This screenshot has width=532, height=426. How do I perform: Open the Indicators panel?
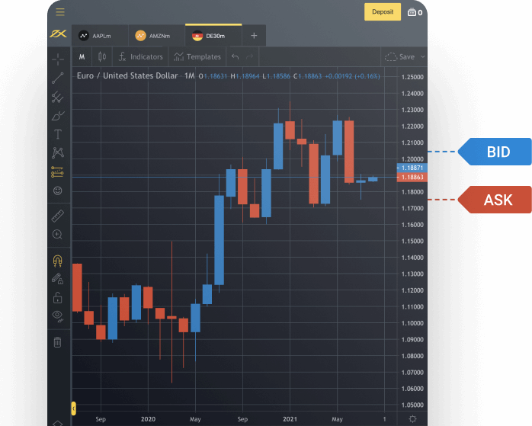click(x=140, y=57)
